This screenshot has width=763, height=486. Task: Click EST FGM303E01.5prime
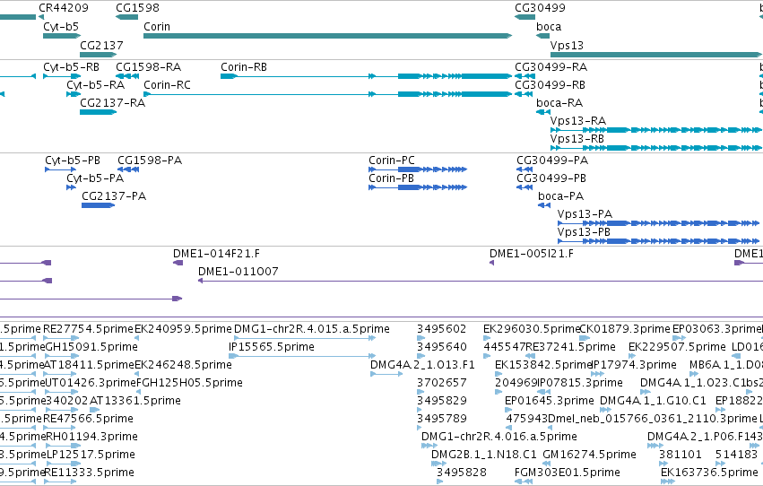[523, 482]
